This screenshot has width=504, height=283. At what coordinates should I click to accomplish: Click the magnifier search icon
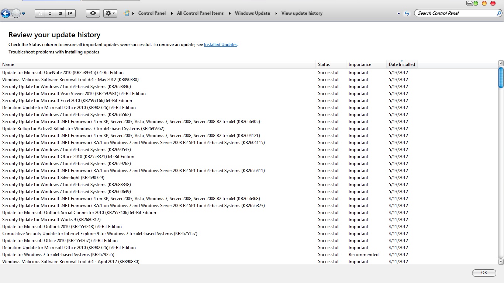click(499, 13)
